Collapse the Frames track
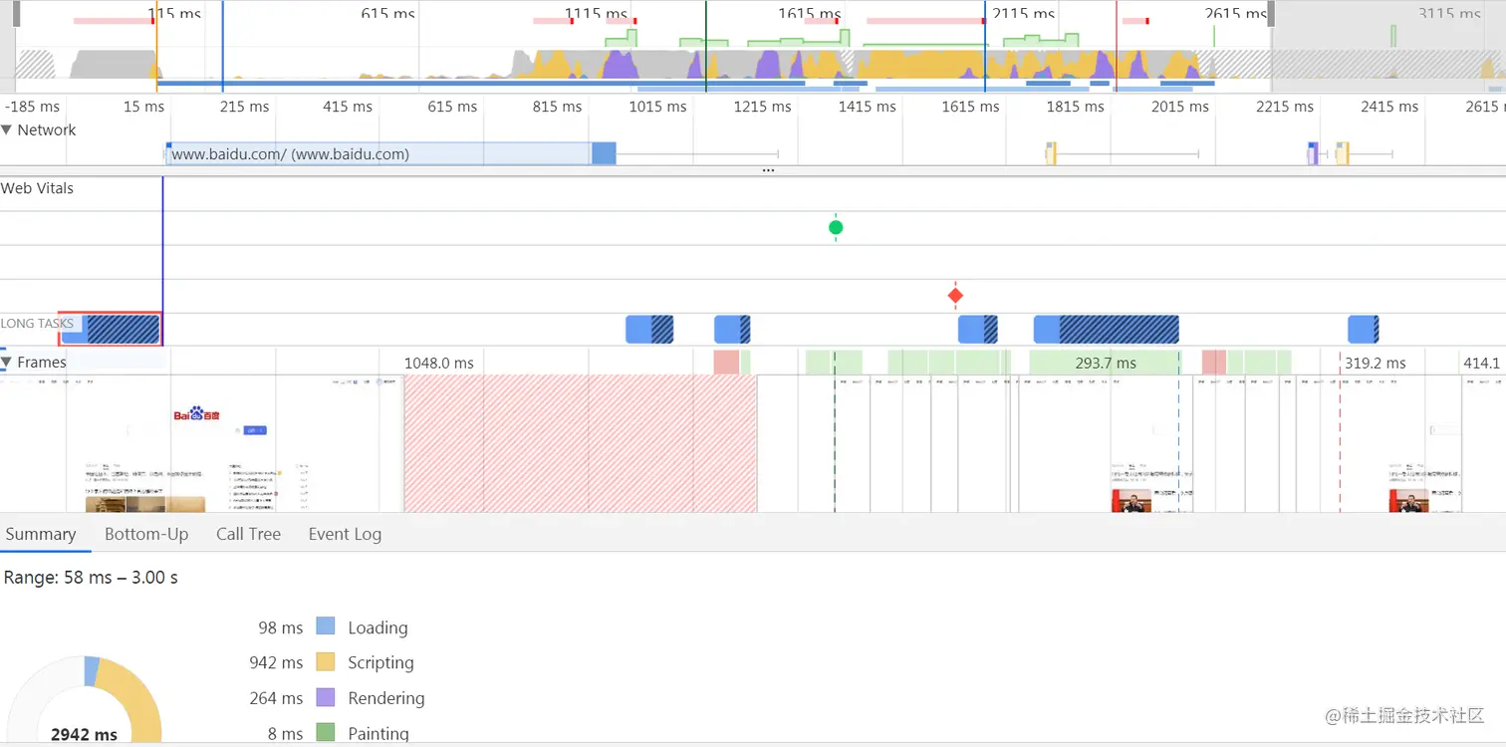 [x=7, y=363]
